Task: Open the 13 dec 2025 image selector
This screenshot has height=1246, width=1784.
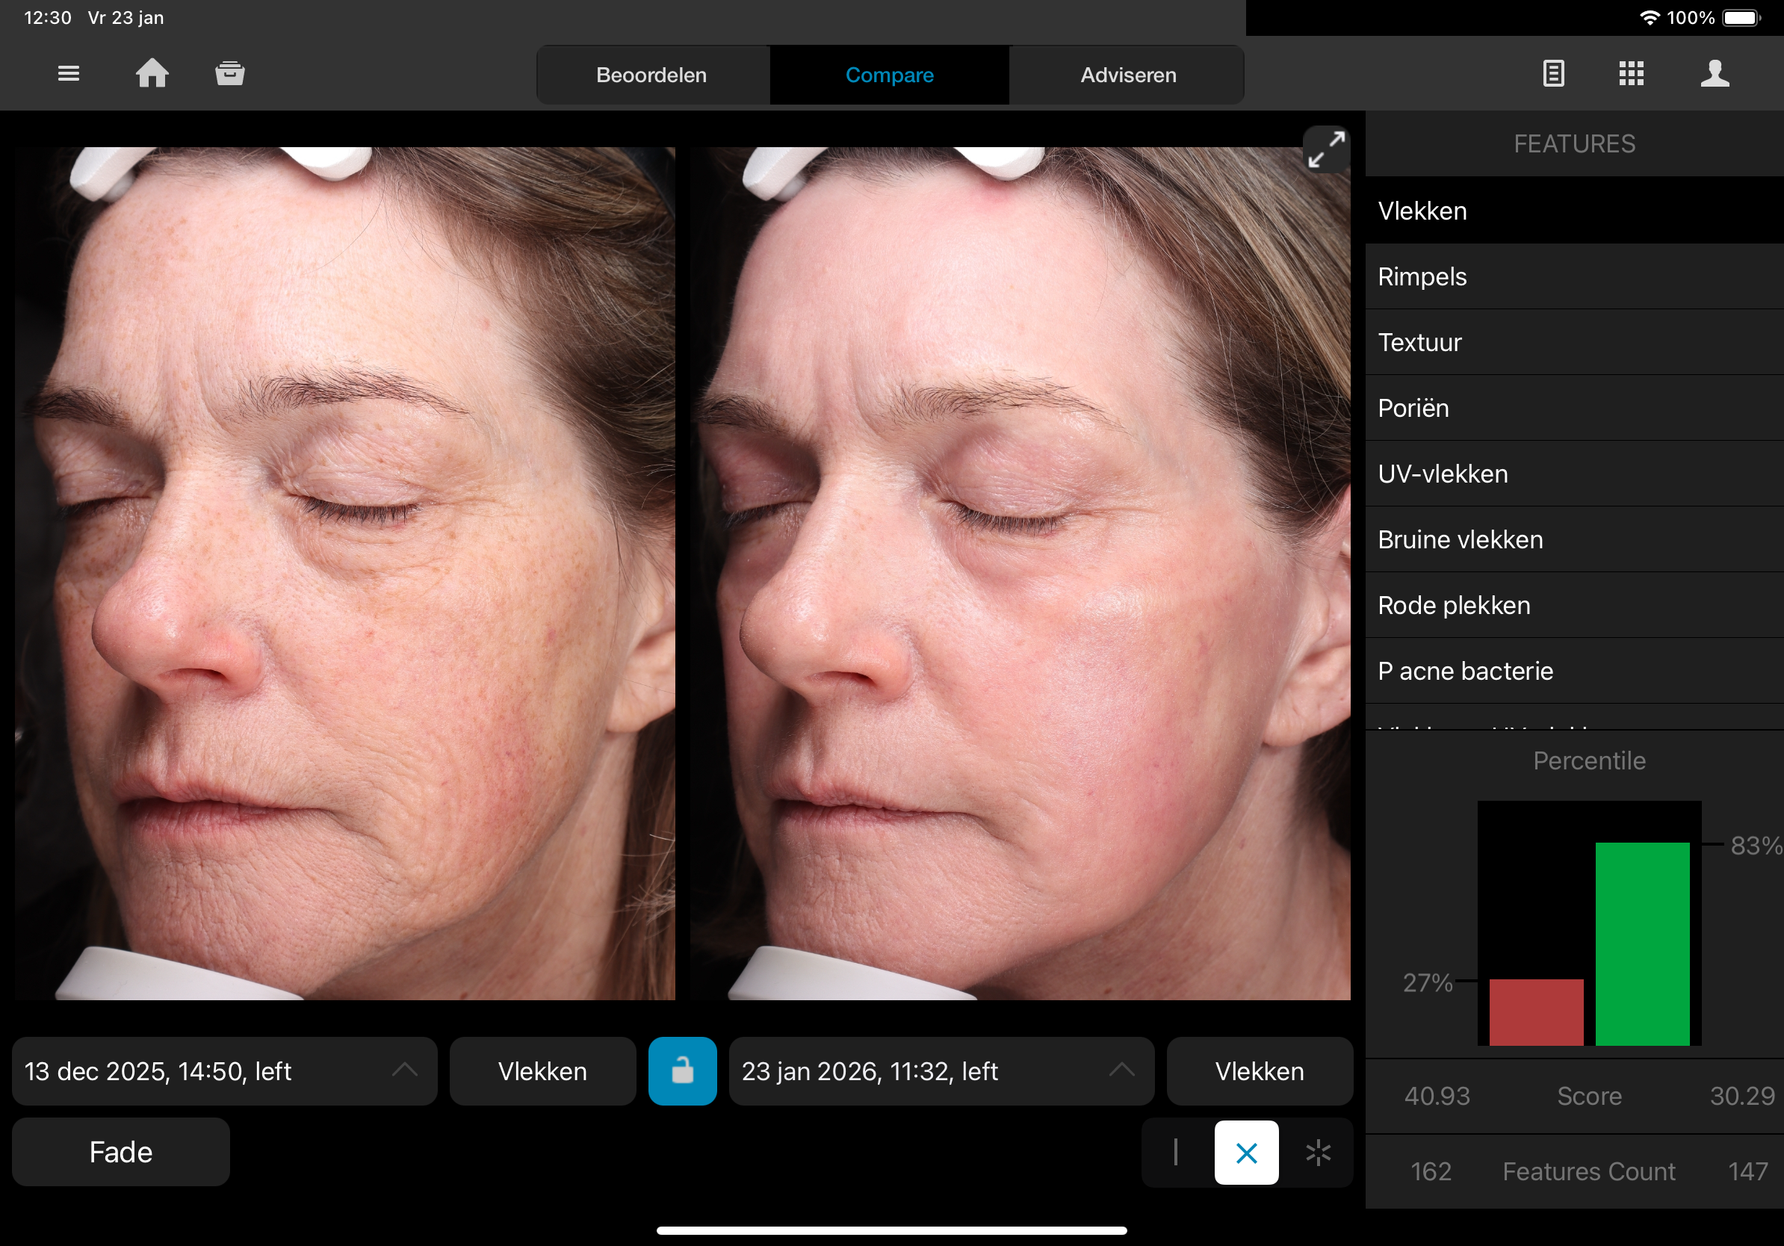Action: click(225, 1071)
